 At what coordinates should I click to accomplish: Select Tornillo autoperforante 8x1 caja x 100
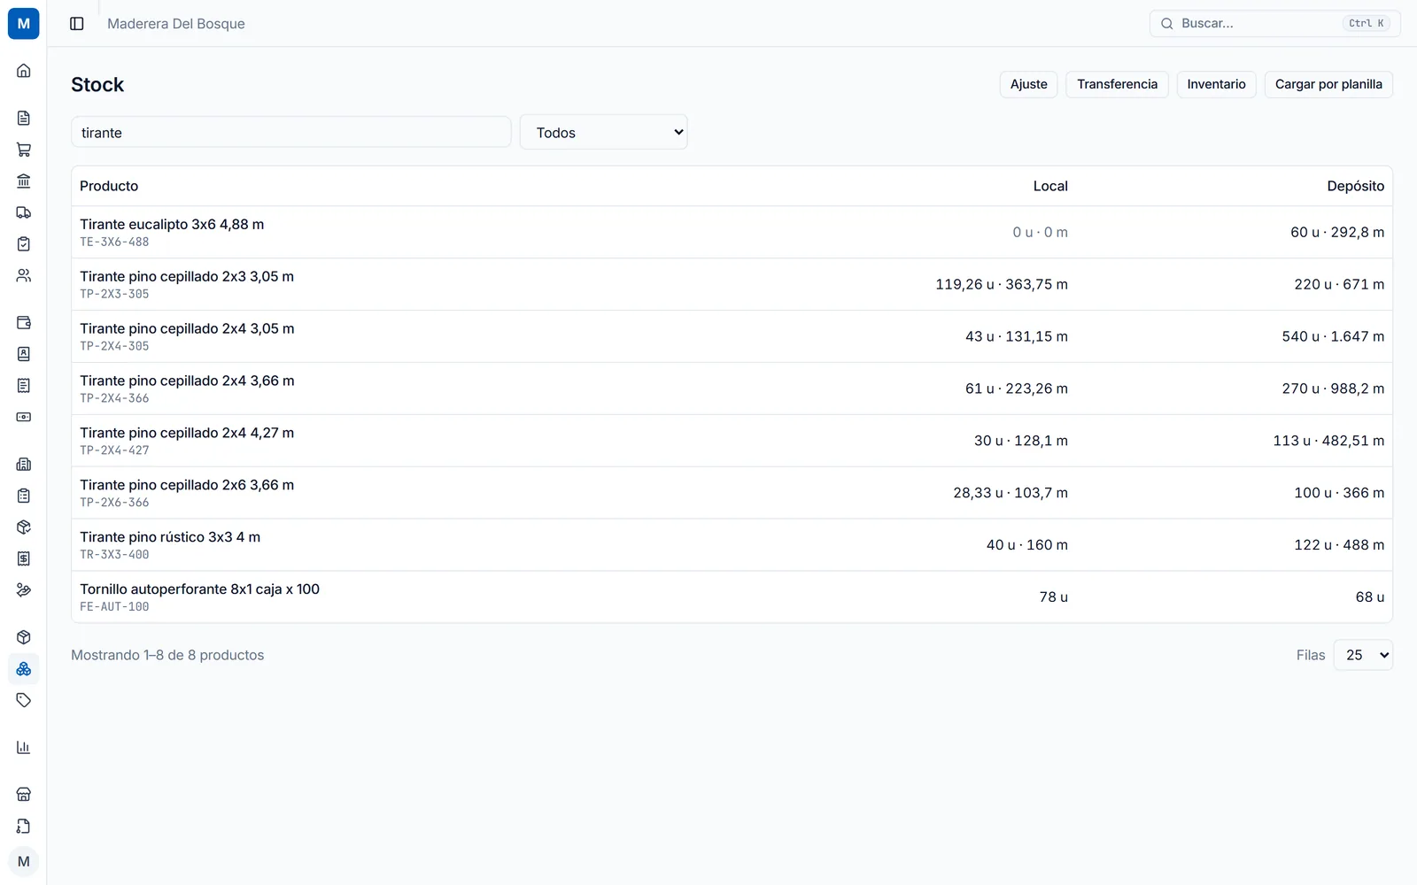point(732,597)
